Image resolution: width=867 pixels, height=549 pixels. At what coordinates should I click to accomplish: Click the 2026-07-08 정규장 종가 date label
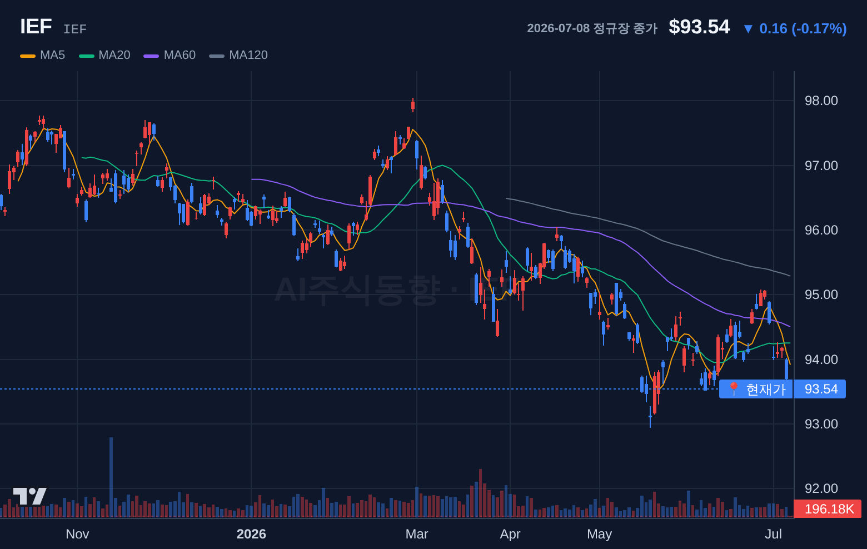(x=592, y=28)
